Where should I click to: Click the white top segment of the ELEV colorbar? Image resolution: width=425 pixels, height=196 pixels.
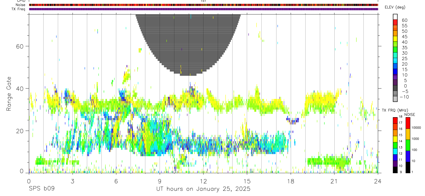tap(395, 17)
